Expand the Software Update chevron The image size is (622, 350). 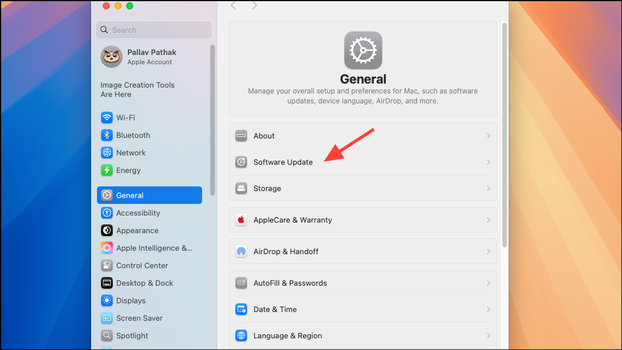pos(488,162)
